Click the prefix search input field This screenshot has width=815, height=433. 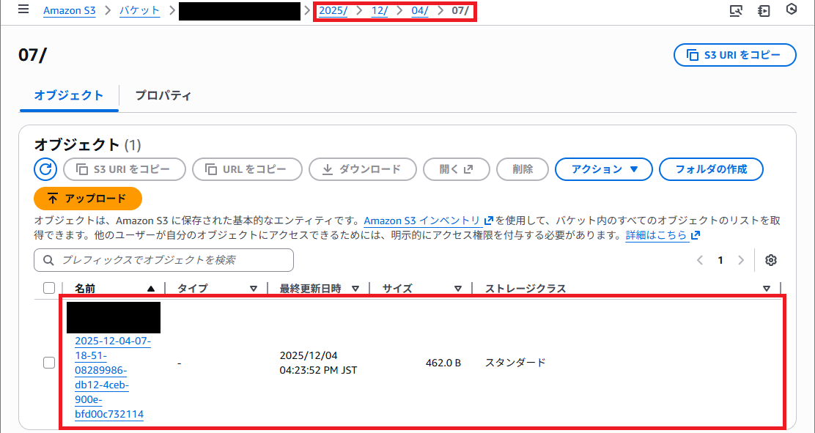(163, 260)
